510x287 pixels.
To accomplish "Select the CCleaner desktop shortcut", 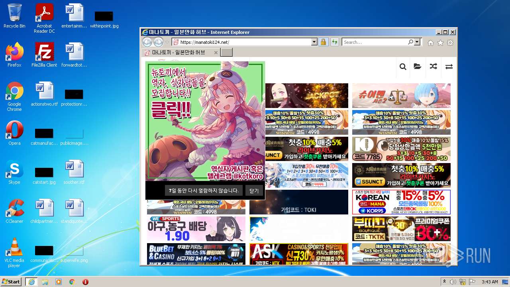I will coord(14,211).
